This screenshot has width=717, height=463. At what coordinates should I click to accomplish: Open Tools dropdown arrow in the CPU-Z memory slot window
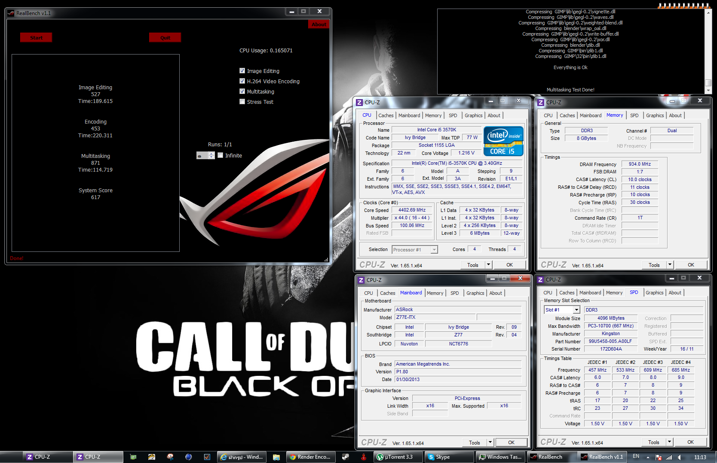point(669,442)
